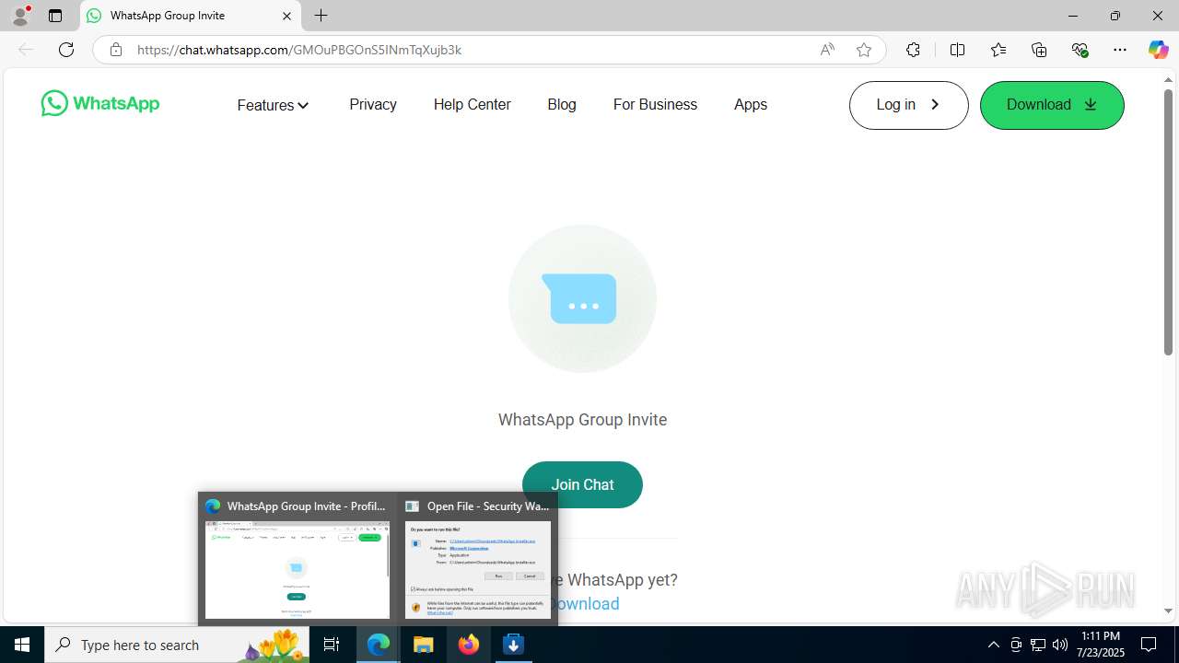The image size is (1179, 663).
Task: Toggle split screen view icon
Action: pyautogui.click(x=957, y=50)
